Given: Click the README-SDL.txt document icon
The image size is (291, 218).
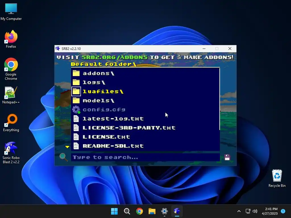Looking at the screenshot, I should 76,146.
